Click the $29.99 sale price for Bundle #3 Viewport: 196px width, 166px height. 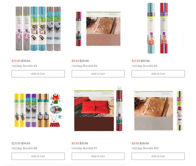(x=16, y=61)
